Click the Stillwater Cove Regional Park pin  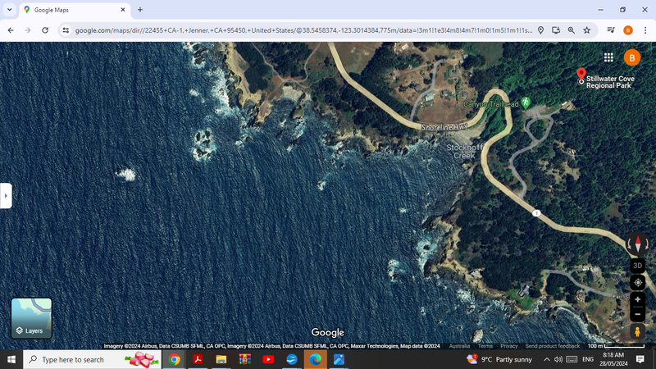(x=581, y=76)
